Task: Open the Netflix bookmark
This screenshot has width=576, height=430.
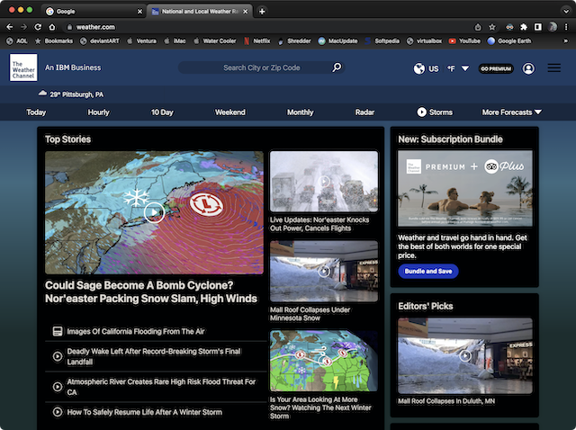Action: (256, 41)
